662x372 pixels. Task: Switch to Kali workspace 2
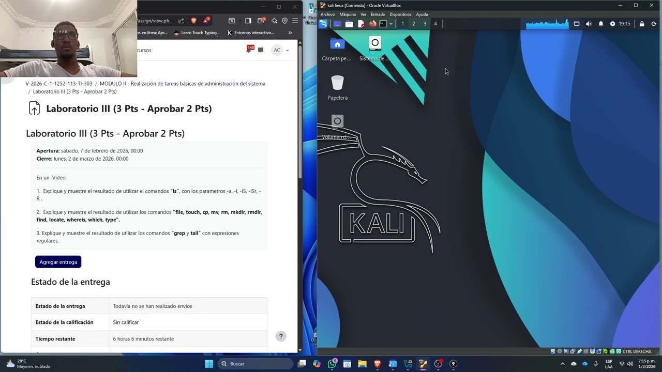coord(413,24)
